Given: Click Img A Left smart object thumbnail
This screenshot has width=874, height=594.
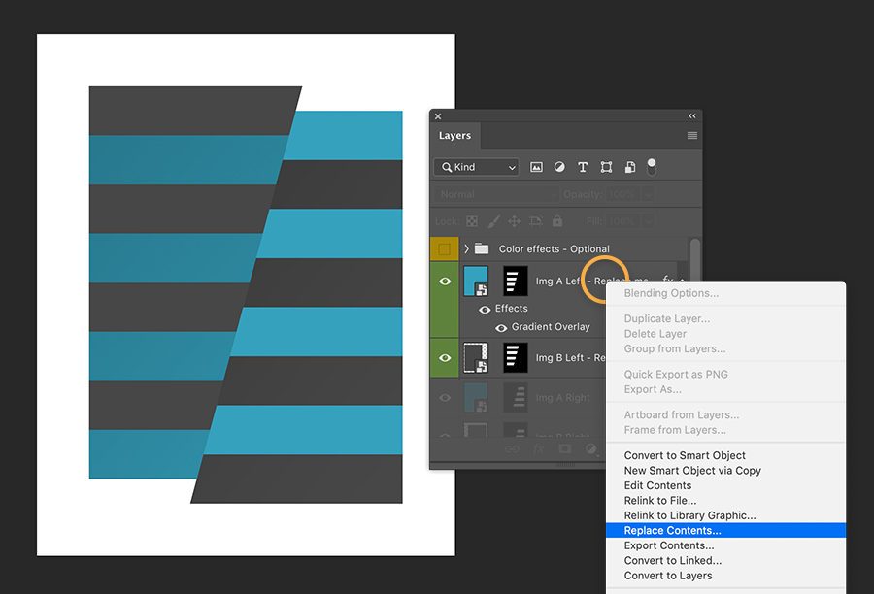Looking at the screenshot, I should pyautogui.click(x=476, y=280).
